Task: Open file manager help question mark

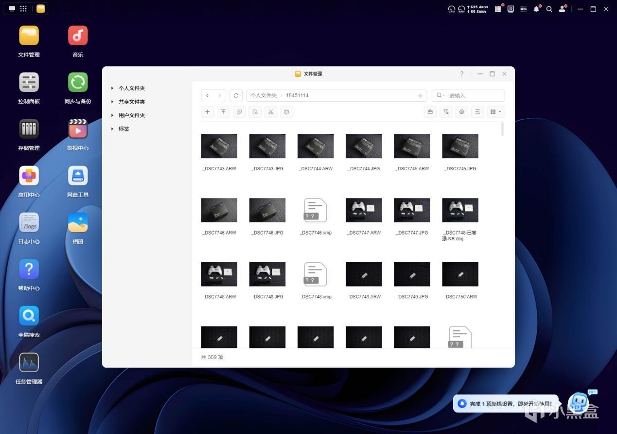Action: point(462,74)
